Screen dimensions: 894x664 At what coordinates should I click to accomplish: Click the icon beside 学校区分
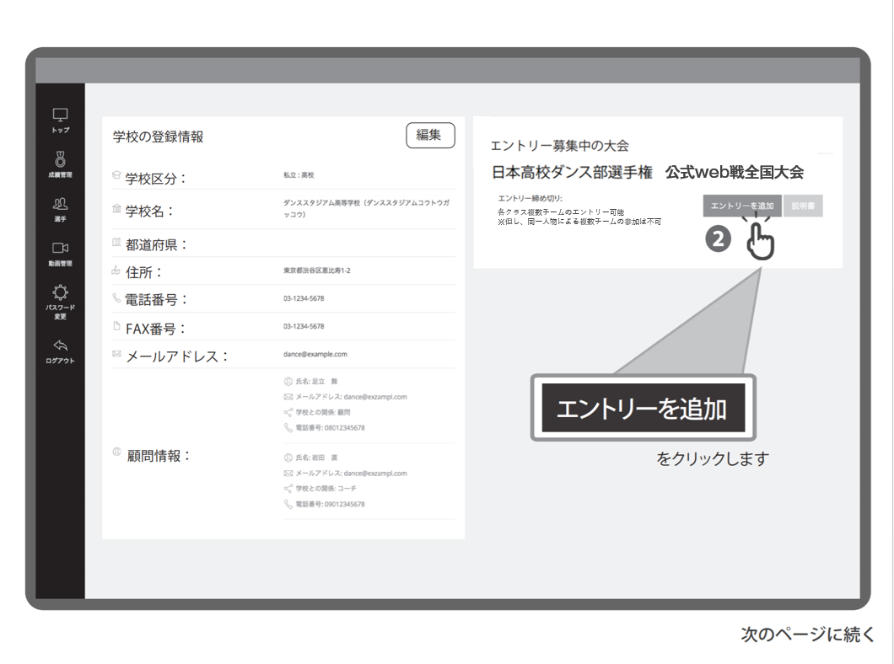click(116, 175)
